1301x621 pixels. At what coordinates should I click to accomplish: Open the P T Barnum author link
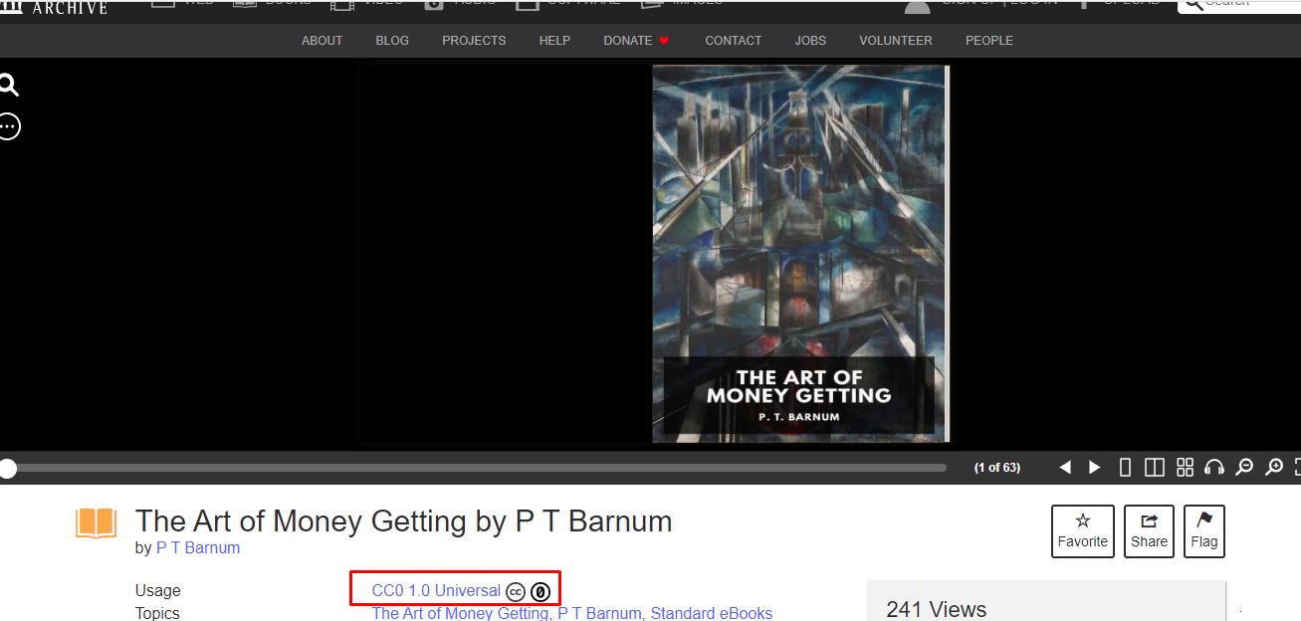[x=198, y=548]
